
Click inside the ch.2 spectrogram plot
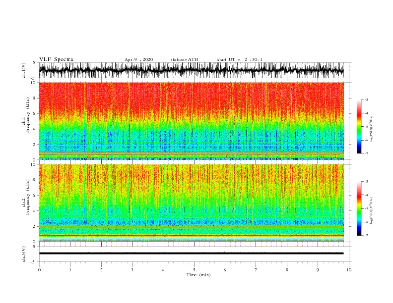(x=191, y=203)
